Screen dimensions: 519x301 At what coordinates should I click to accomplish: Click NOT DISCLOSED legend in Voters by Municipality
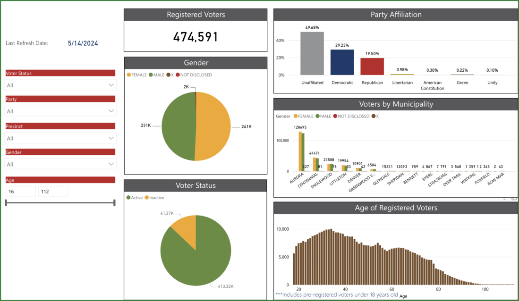(336, 116)
